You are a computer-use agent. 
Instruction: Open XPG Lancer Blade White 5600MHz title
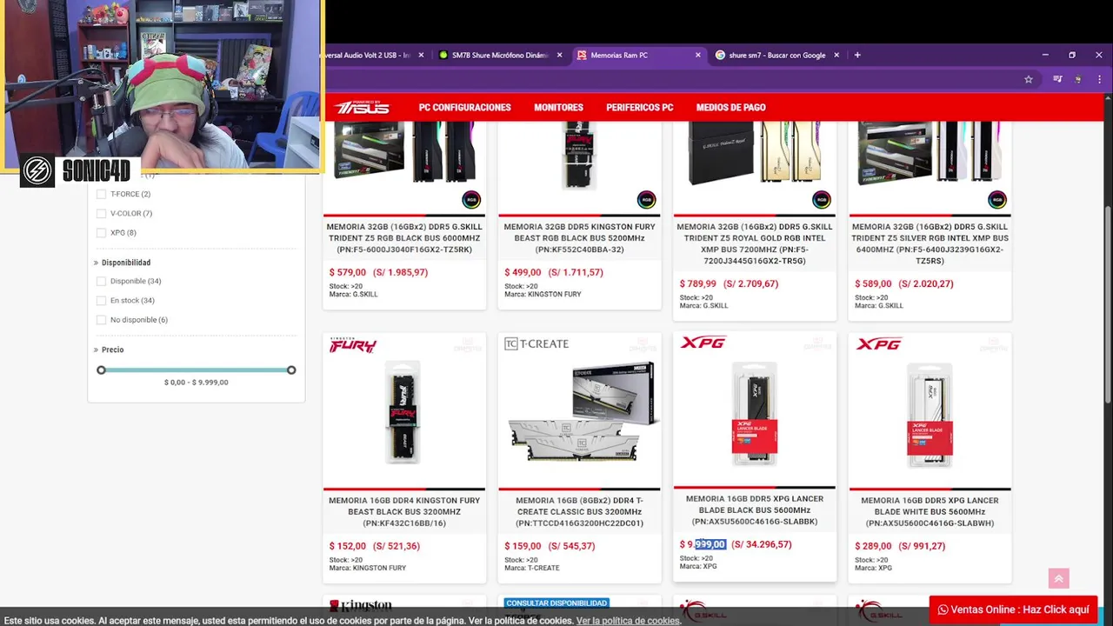coord(930,511)
